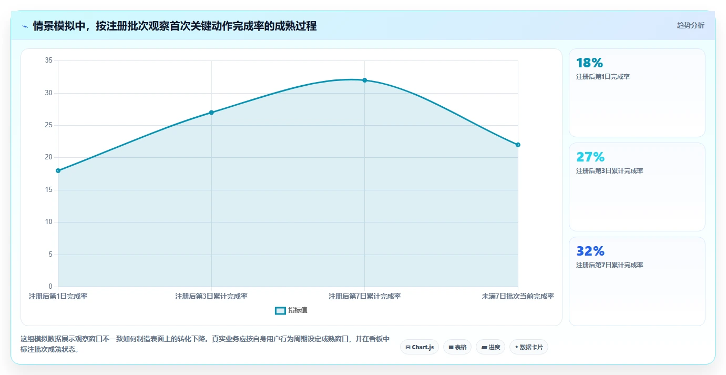Click x-axis label 注册后第3日累计完成率
This screenshot has width=726, height=375.
[x=211, y=297]
